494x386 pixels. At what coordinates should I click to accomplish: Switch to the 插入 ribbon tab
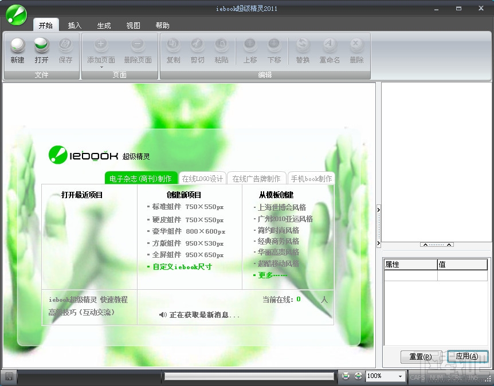point(75,25)
